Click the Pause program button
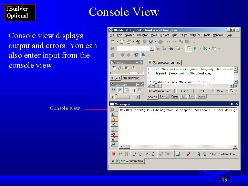The width and height of the screenshot is (248, 186). pos(126,154)
